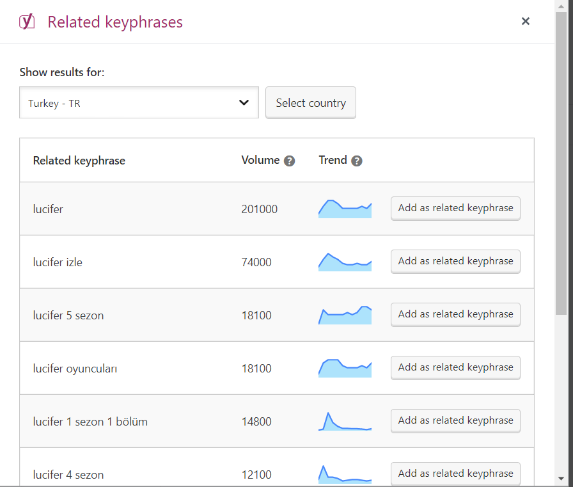
Task: Click the Volume column header text
Action: pos(260,160)
